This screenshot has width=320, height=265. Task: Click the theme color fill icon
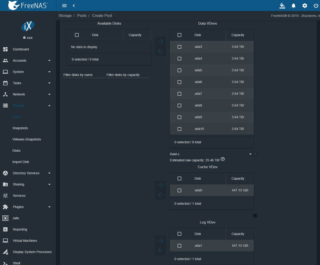(x=282, y=6)
